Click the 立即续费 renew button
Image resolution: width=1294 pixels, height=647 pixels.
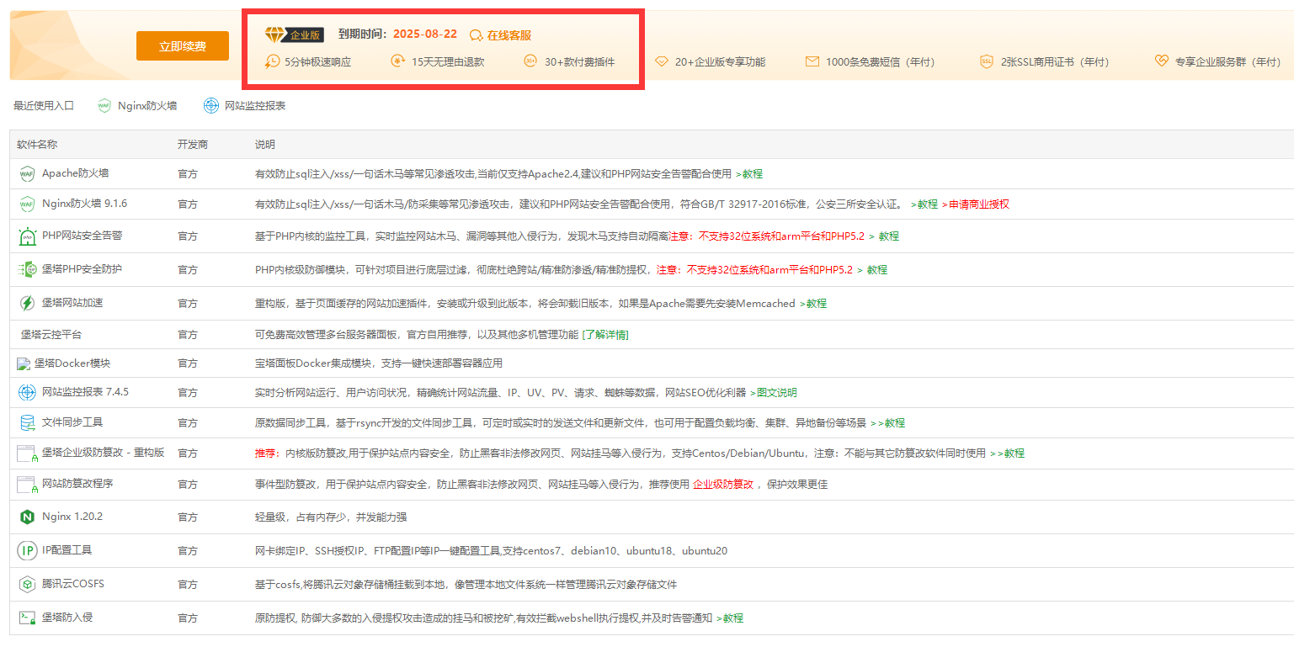pos(183,46)
